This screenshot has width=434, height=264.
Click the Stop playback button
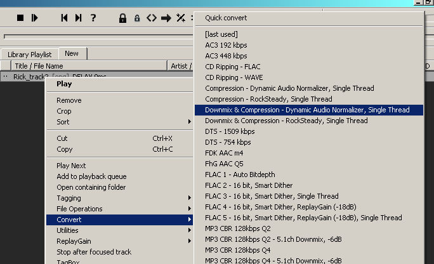pyautogui.click(x=20, y=18)
